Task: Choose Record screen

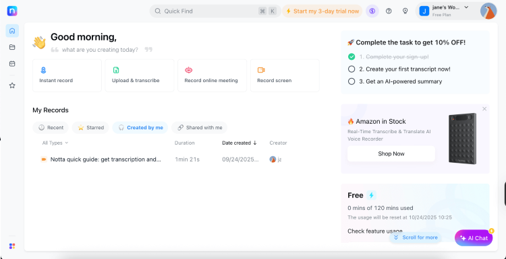Action: 285,75
